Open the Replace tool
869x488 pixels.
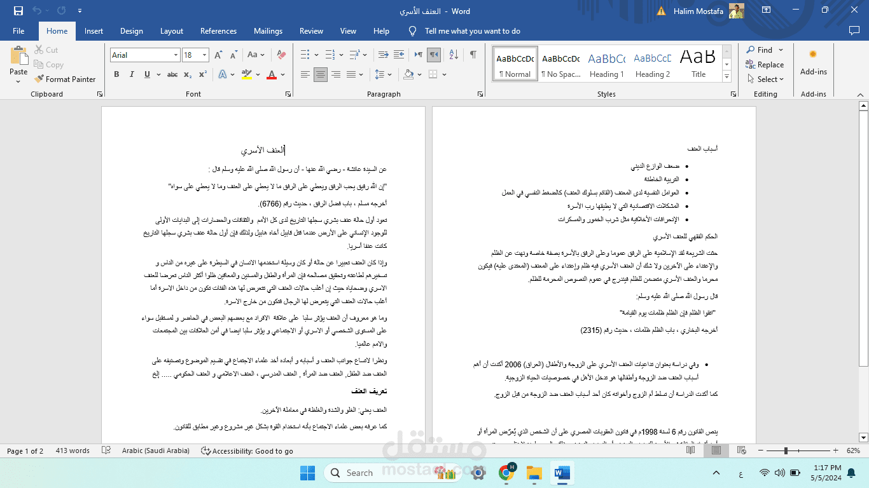(x=764, y=65)
